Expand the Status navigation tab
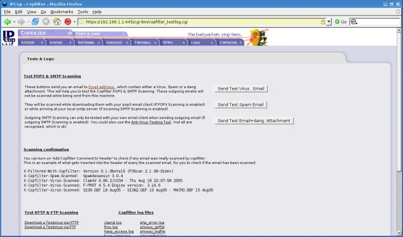This screenshot has height=237, width=403. pos(60,43)
